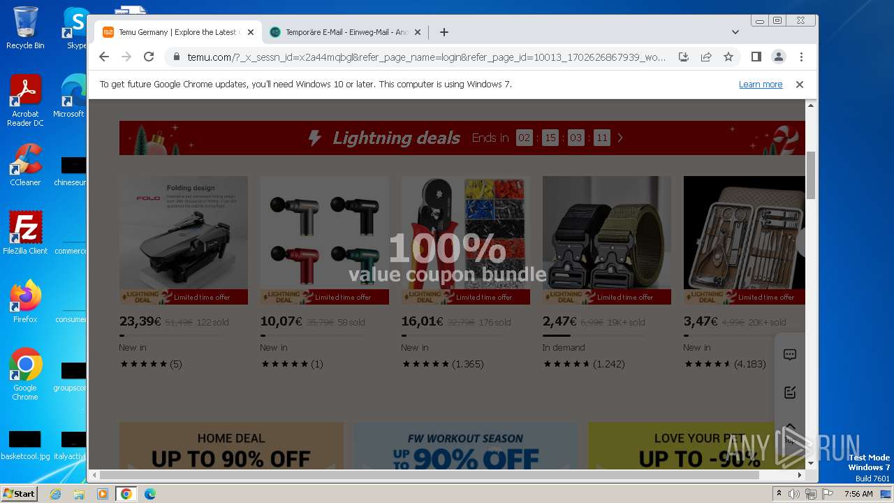The width and height of the screenshot is (894, 503).
Task: Switch to Temu Germany tab
Action: pos(178,32)
